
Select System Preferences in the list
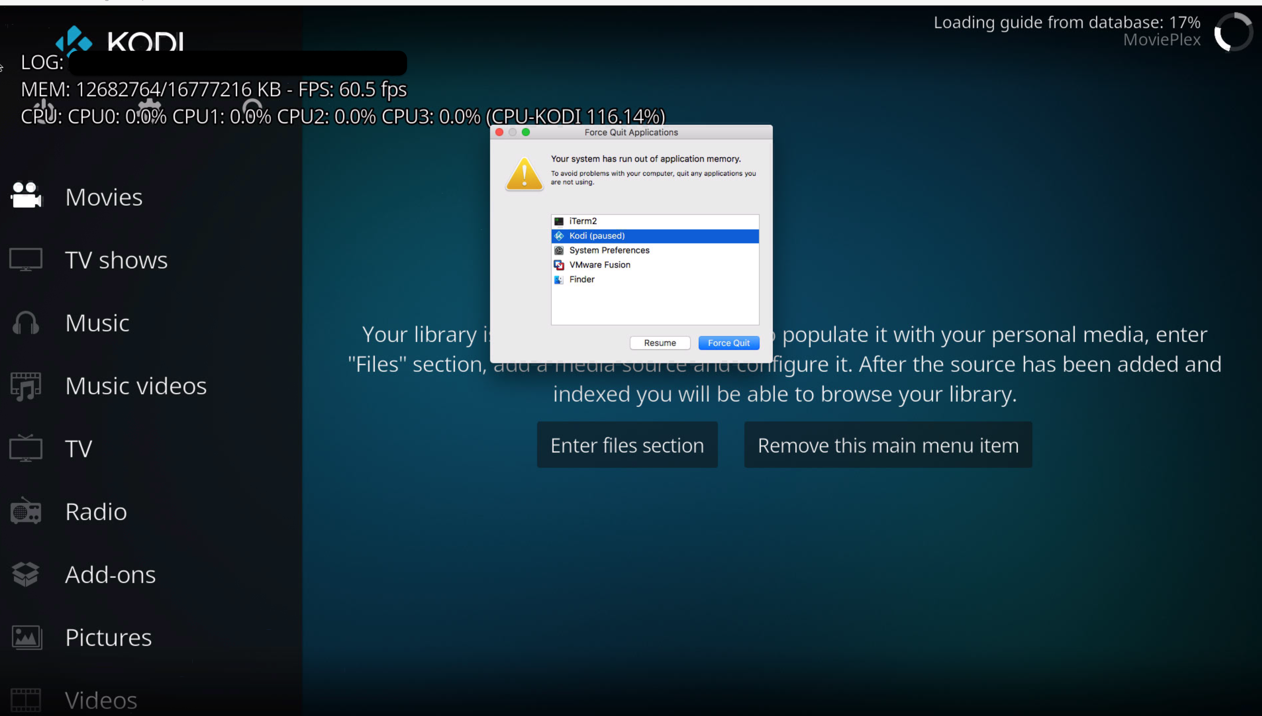point(655,250)
